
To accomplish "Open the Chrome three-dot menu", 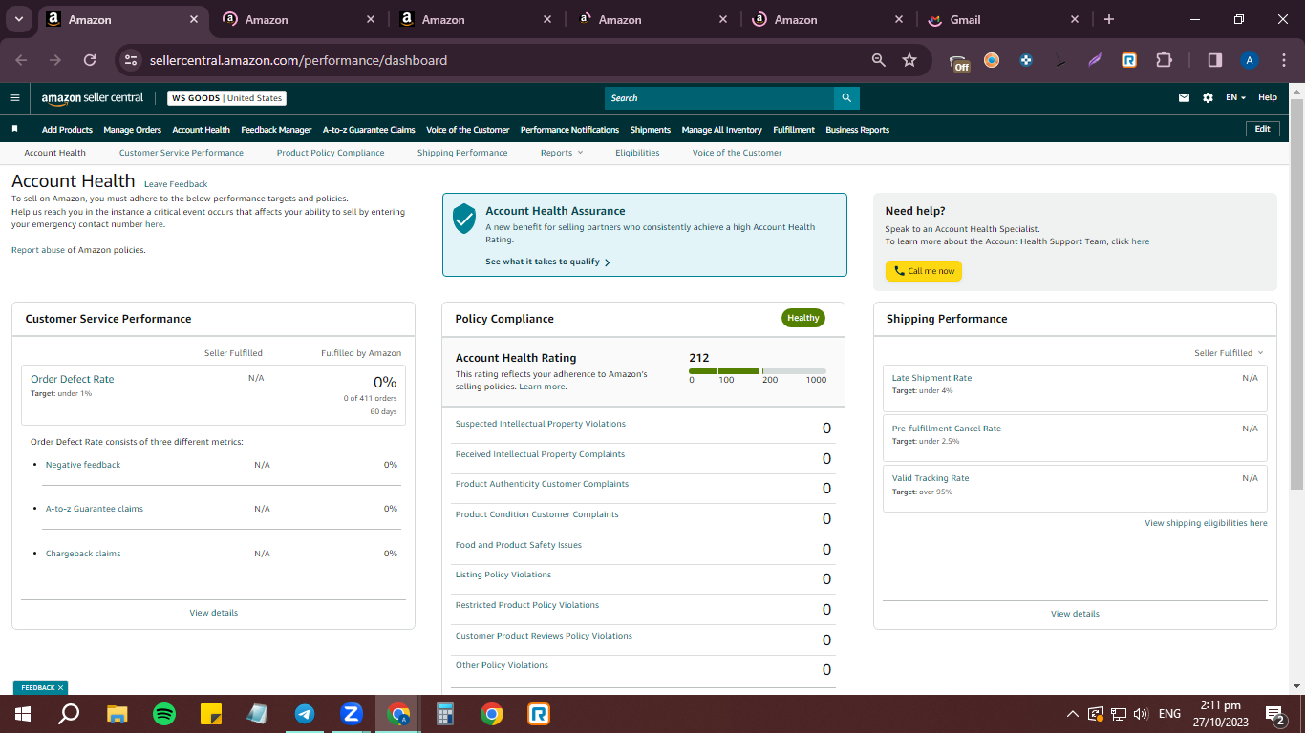I will coord(1283,60).
